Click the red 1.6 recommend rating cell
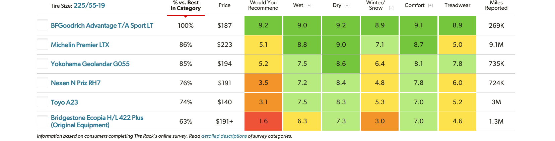 (x=263, y=121)
